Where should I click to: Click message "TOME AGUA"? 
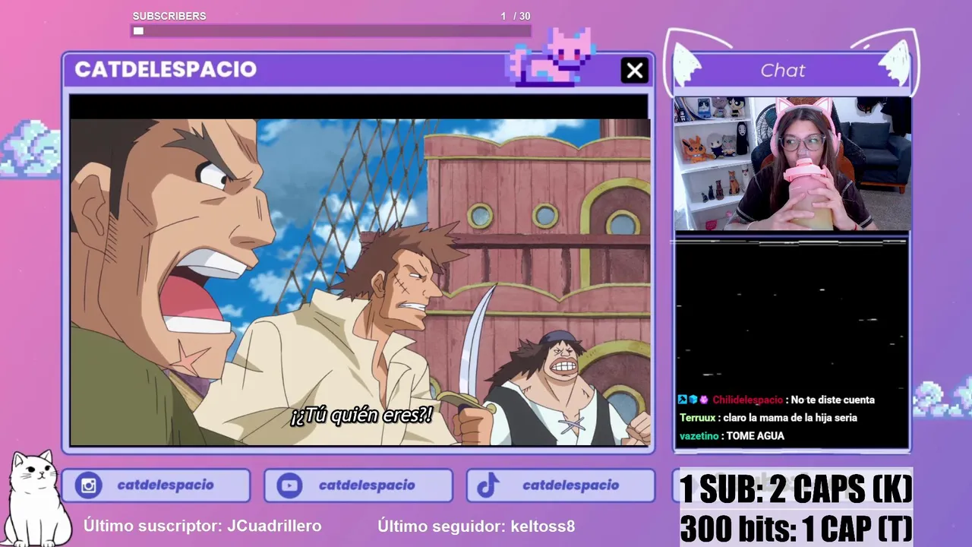(x=756, y=436)
